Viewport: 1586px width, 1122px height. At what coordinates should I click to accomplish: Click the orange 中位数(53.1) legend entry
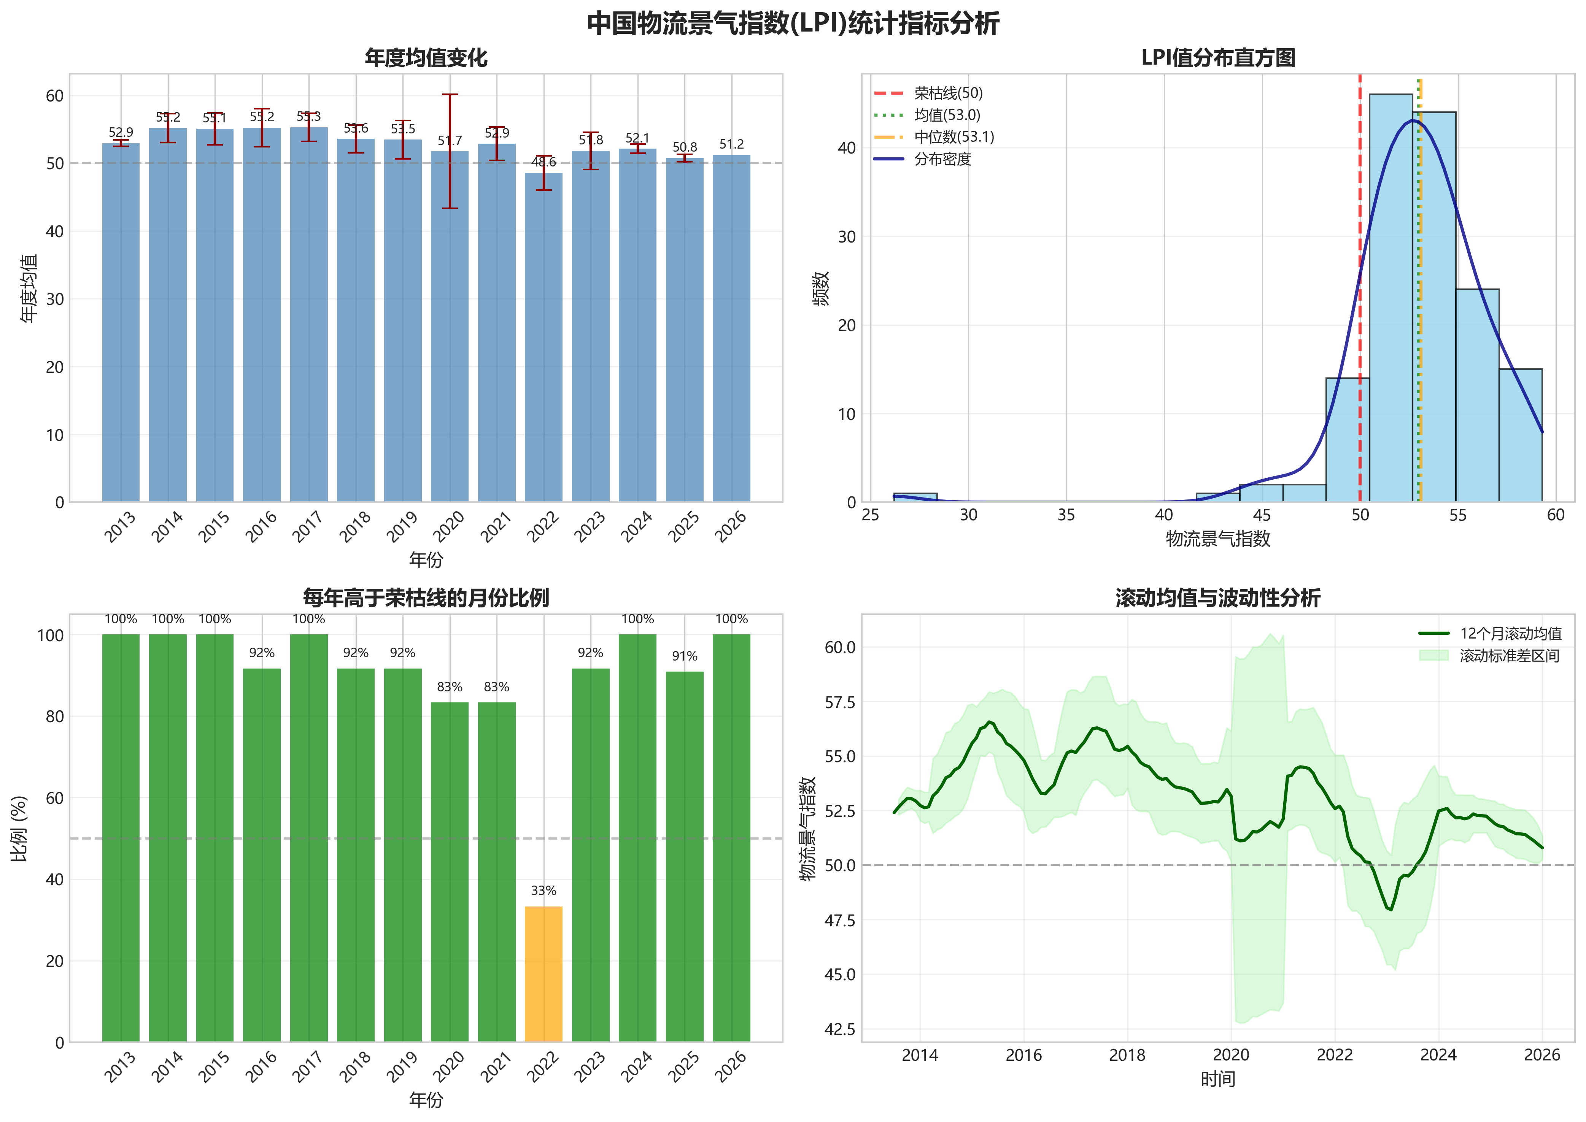(x=954, y=138)
